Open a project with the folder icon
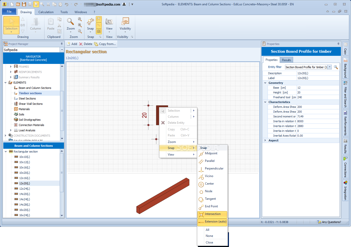The width and height of the screenshot is (351, 247). (18, 4)
